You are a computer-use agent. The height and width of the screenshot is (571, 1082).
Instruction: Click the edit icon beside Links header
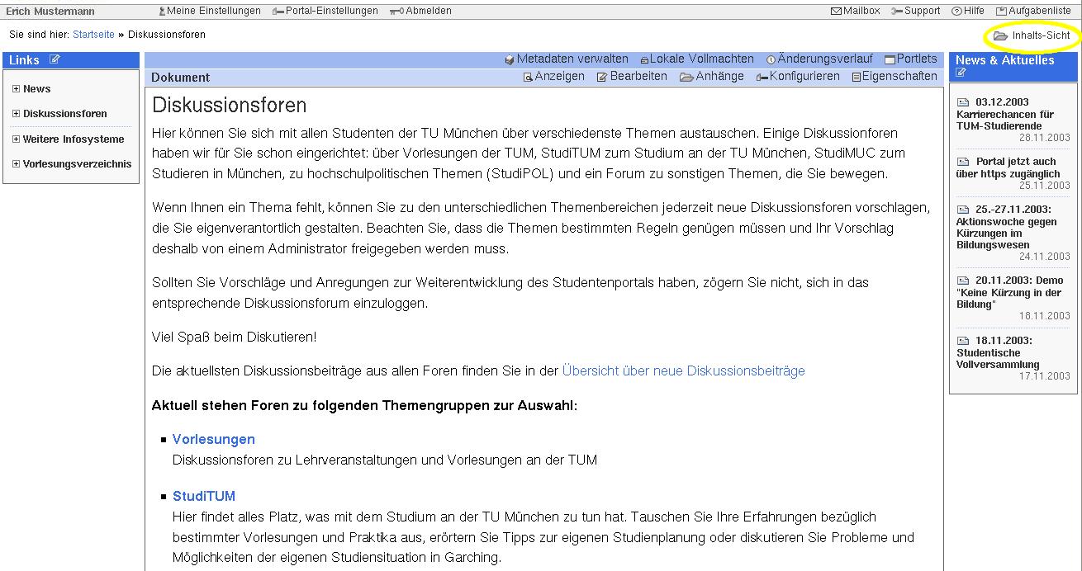(55, 59)
